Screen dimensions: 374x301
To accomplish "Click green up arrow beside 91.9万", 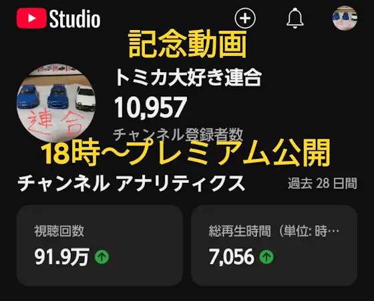I will [x=102, y=257].
